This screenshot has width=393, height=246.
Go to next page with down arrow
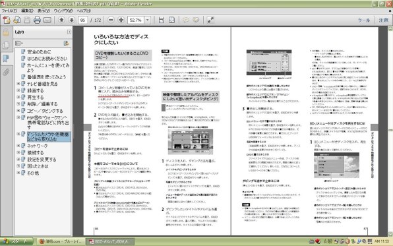(x=71, y=20)
